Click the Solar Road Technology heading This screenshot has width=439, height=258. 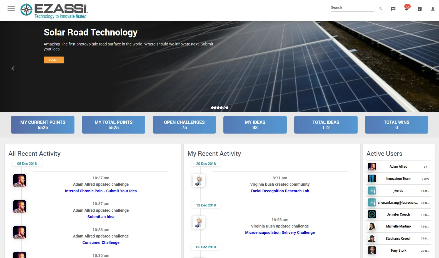[x=91, y=32]
